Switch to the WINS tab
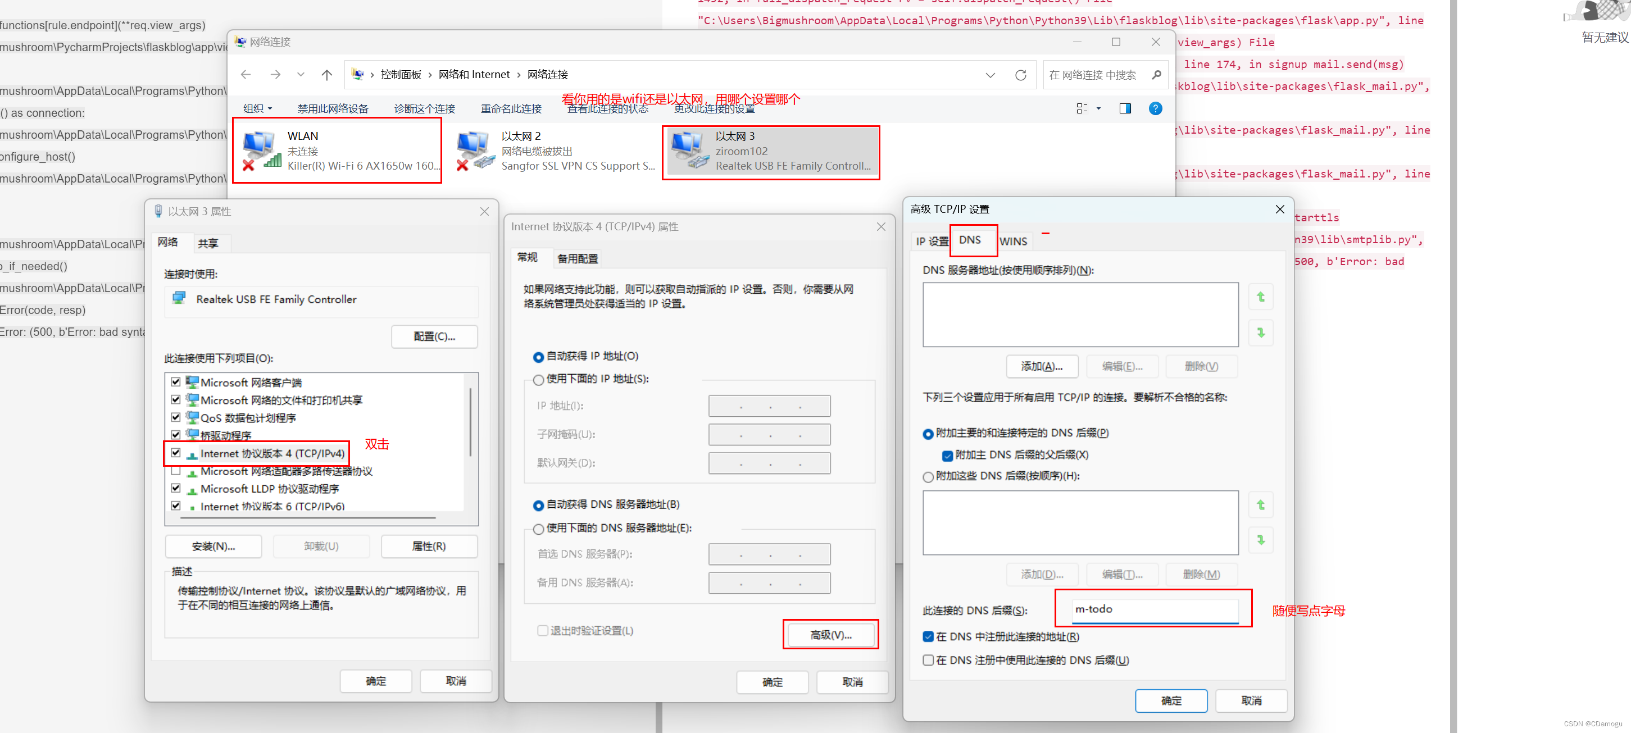 (1013, 240)
